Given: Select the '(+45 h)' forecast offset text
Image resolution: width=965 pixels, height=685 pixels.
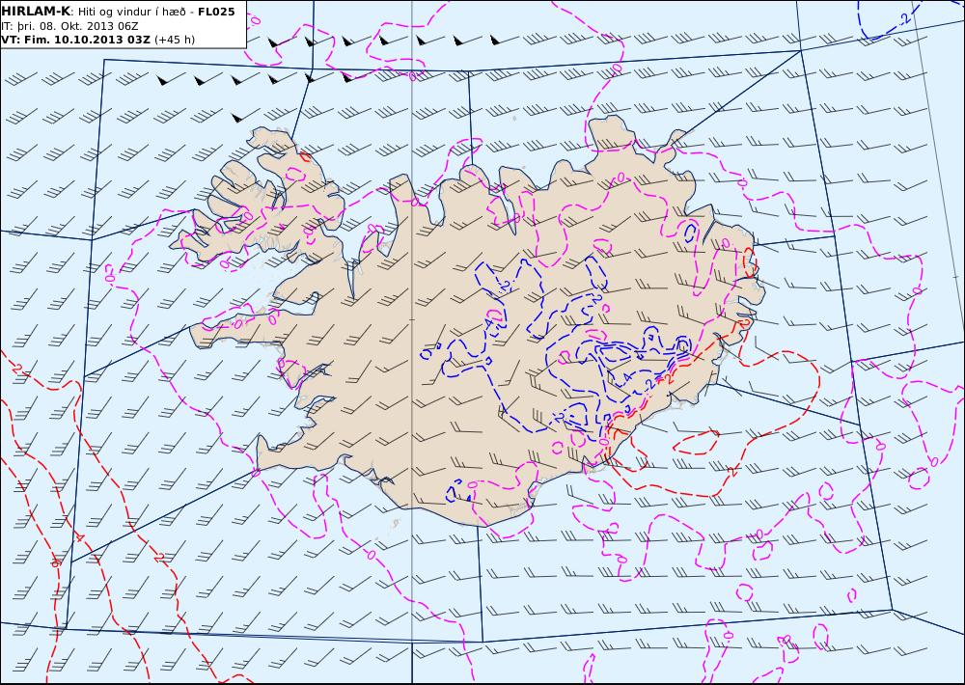Looking at the screenshot, I should (x=174, y=40).
